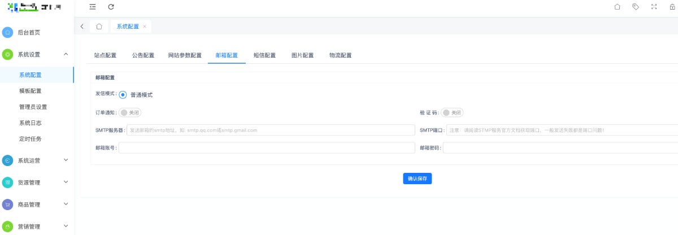This screenshot has height=235, width=678.
Task: Switch to the 短信配置 tab
Action: pyautogui.click(x=264, y=55)
